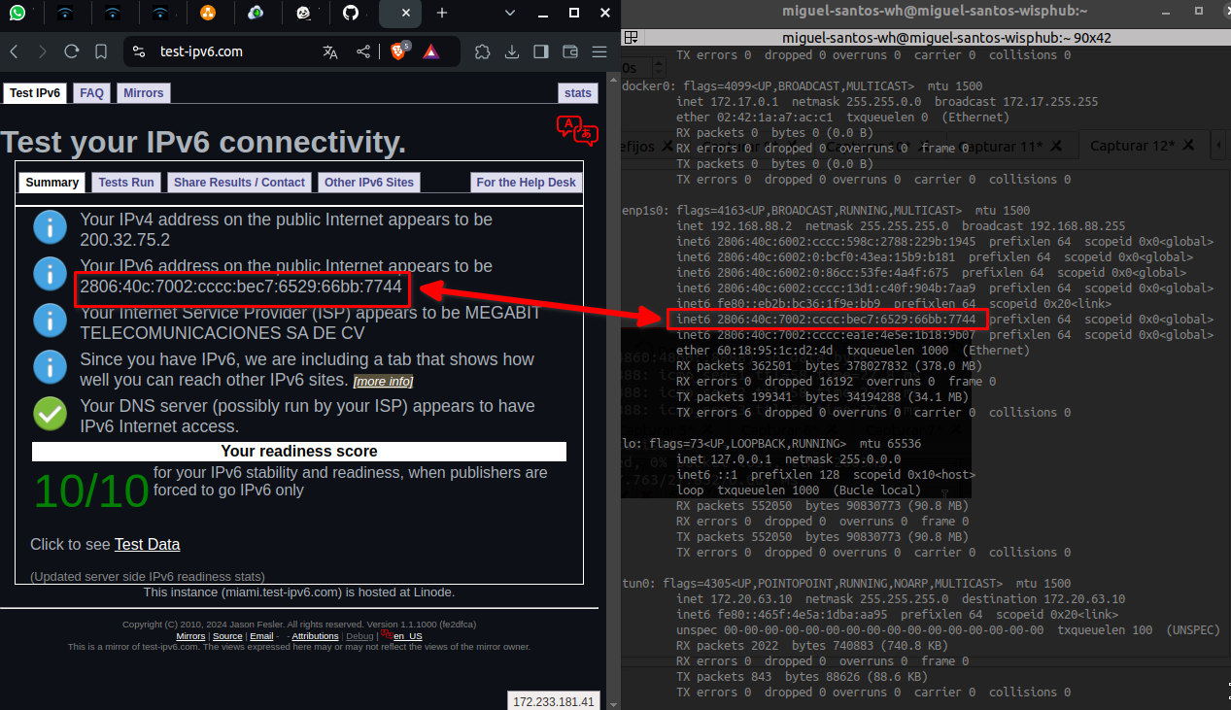Screen dimensions: 1231x710
Task: Open the extensions puzzle icon
Action: [x=483, y=51]
